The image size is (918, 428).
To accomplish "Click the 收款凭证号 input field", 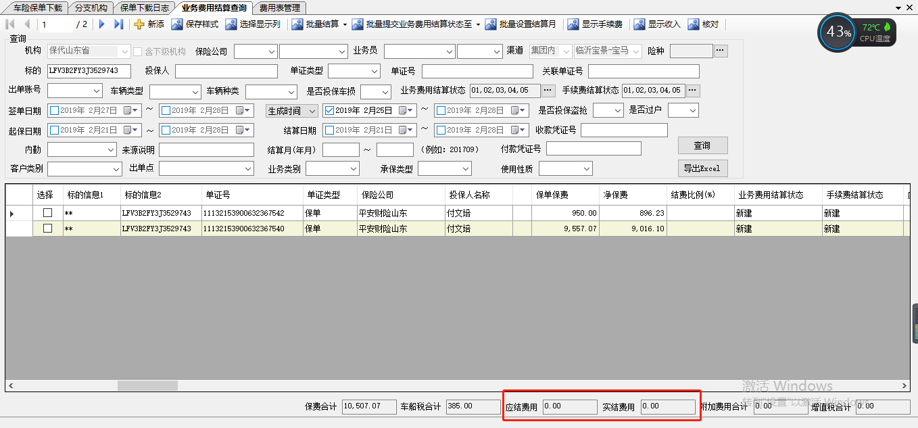I will coord(624,130).
